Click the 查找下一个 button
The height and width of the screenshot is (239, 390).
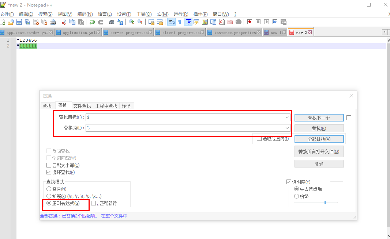319,118
